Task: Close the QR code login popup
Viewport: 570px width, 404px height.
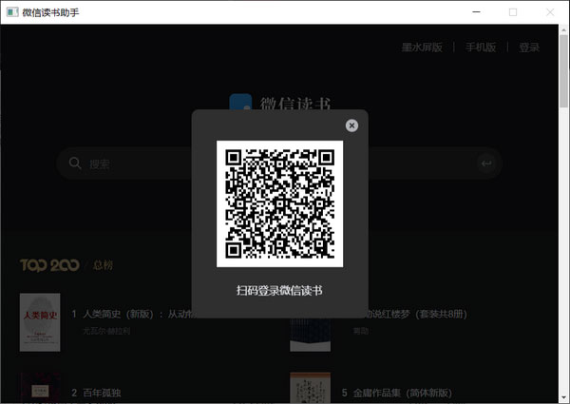Action: click(x=351, y=125)
